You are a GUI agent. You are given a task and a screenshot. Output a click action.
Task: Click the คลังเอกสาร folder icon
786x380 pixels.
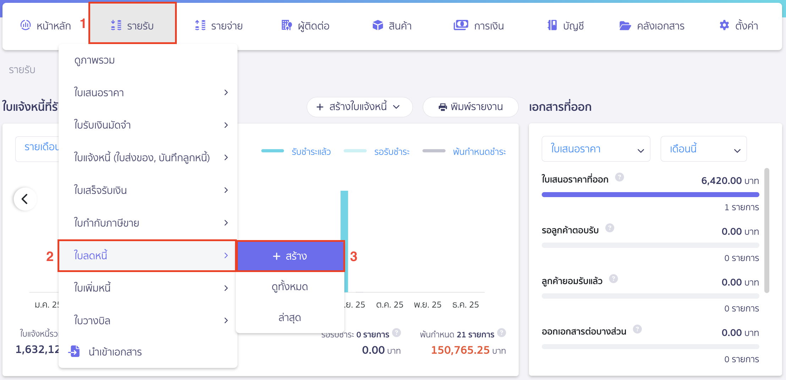click(625, 26)
